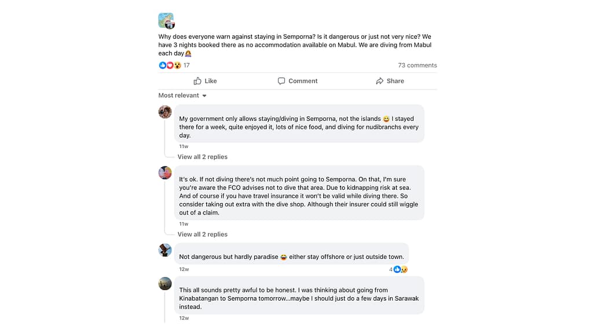Open the post's reaction emoji summary

coord(170,65)
